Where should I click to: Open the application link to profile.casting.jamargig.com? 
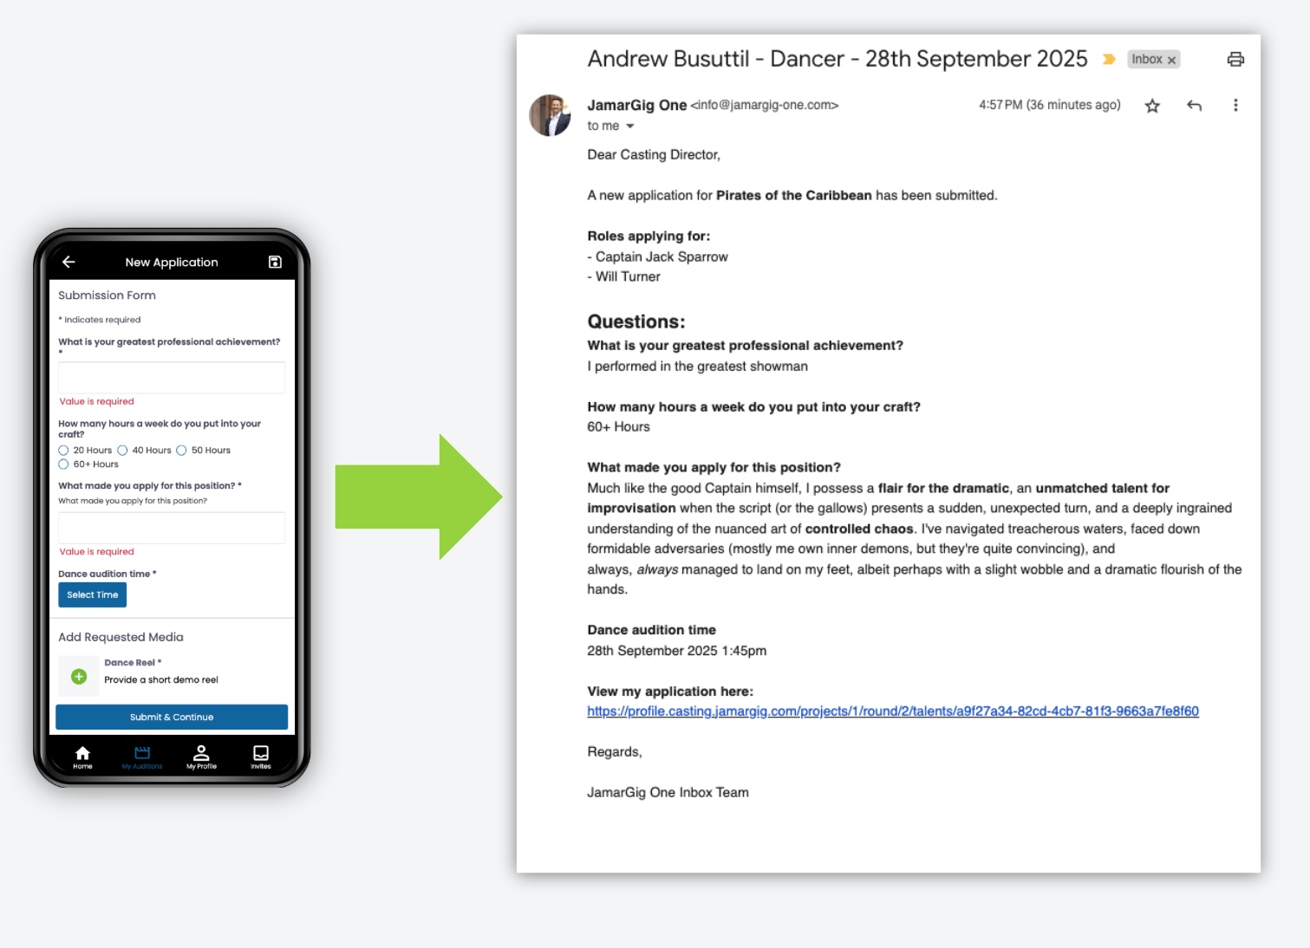(893, 711)
